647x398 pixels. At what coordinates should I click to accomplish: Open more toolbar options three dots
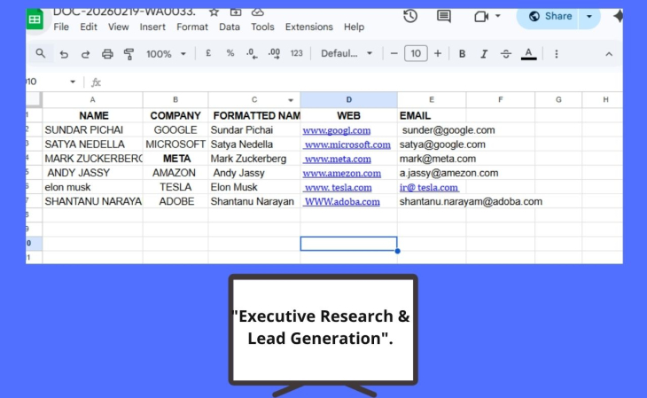tap(557, 54)
